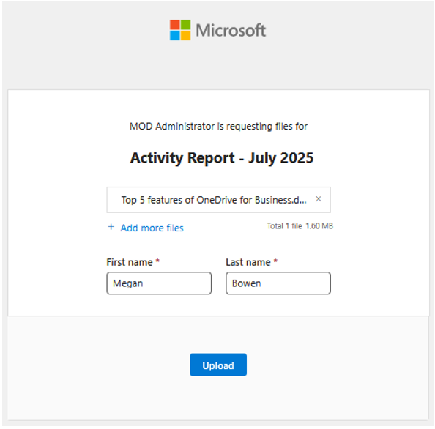
Task: Select the Top 5 features of OneDrive file entry
Action: coord(219,200)
